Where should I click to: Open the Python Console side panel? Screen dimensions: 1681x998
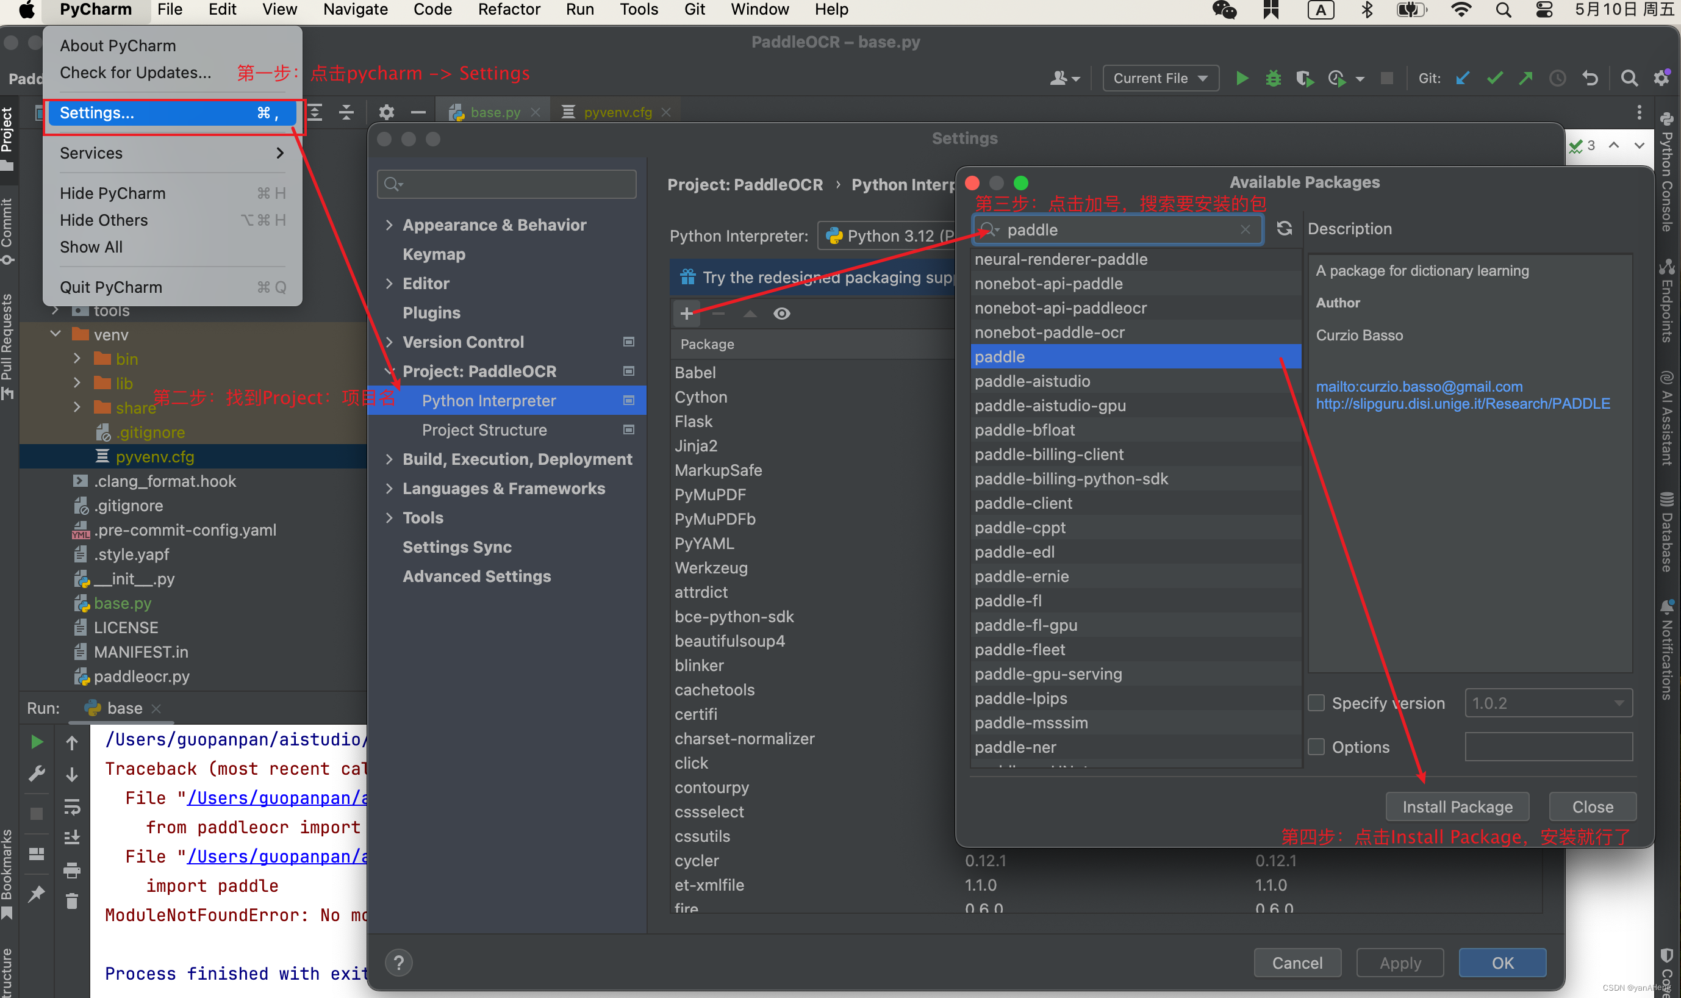[1667, 171]
